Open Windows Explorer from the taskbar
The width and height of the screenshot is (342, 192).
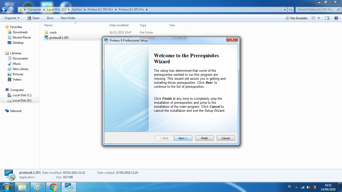pyautogui.click(x=22, y=187)
